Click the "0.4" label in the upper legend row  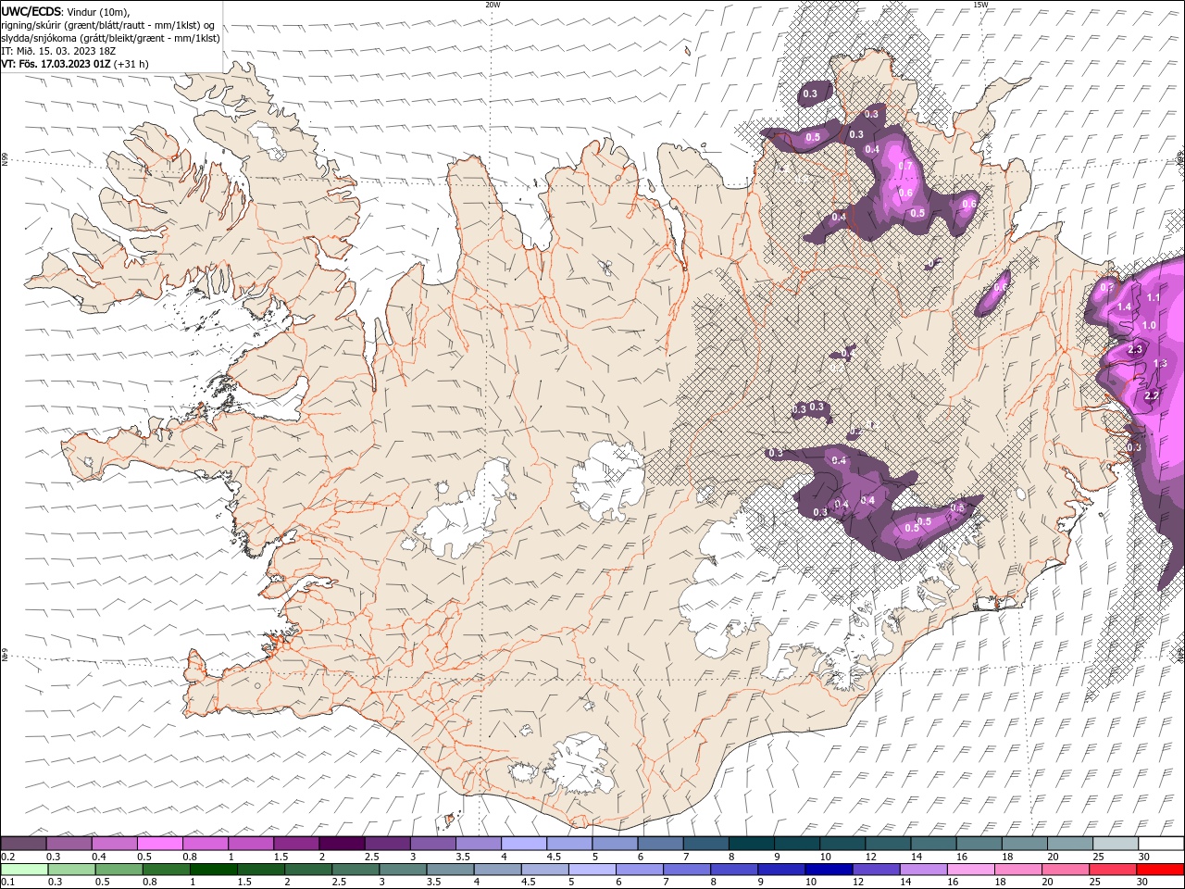(99, 857)
